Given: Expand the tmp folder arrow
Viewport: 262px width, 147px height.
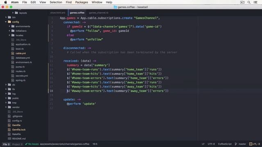Looking at the screenshot, I should pyautogui.click(x=6, y=102).
